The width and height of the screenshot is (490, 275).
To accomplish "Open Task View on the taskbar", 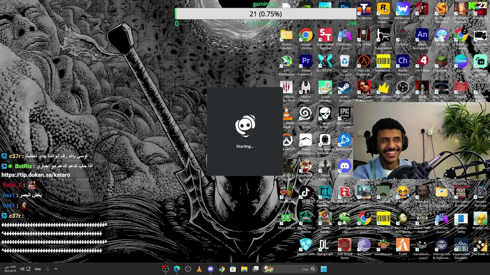I will 256,269.
